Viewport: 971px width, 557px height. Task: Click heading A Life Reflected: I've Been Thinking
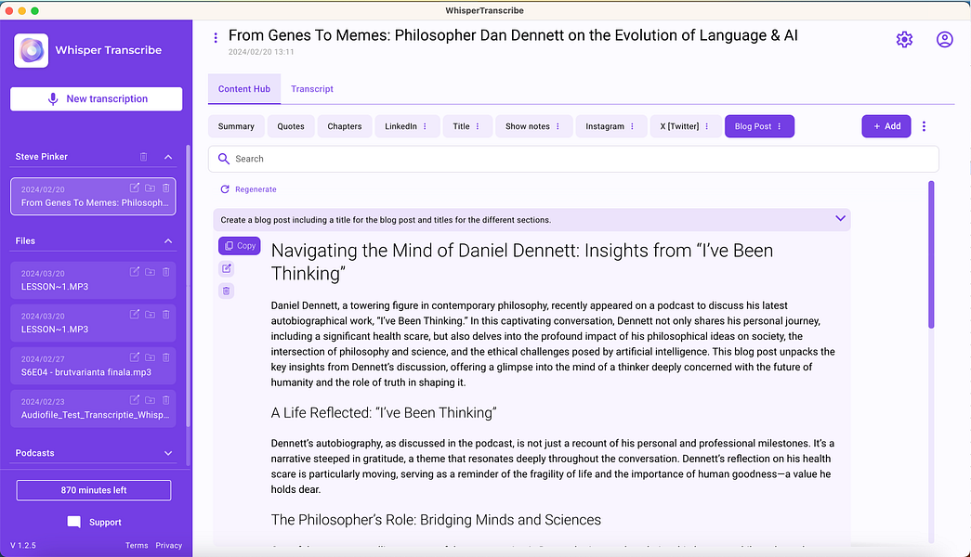tap(384, 413)
